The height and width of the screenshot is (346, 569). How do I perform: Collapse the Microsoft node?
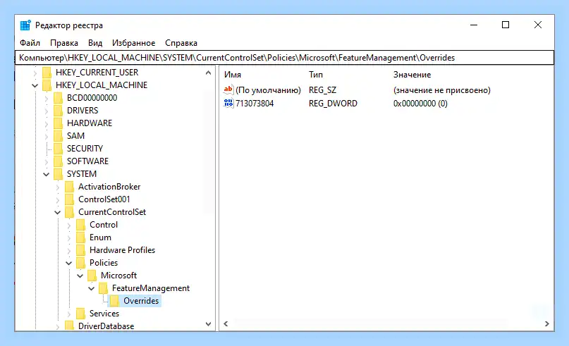pyautogui.click(x=80, y=276)
